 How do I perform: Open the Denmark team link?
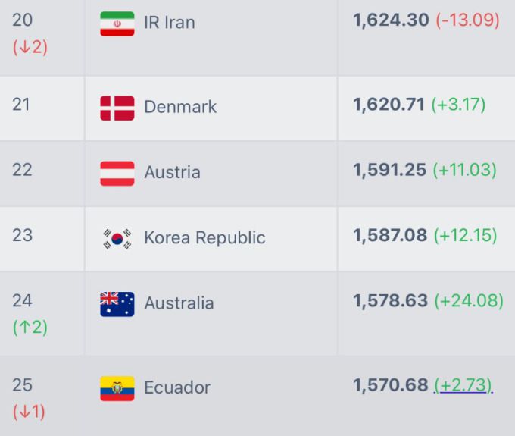click(180, 107)
